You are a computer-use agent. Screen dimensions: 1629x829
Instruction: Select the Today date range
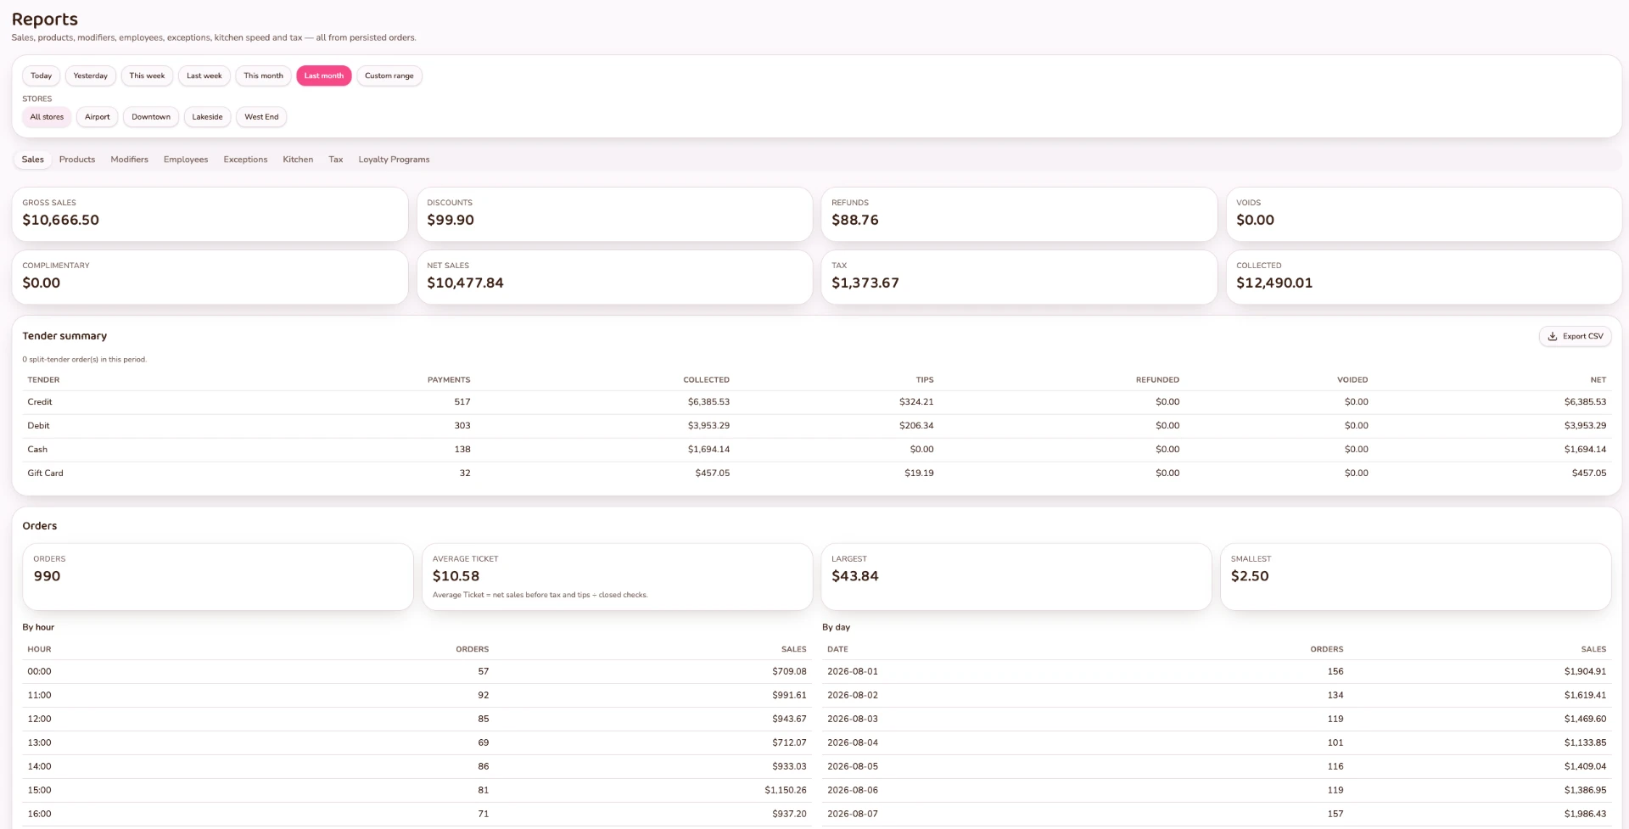pyautogui.click(x=41, y=76)
